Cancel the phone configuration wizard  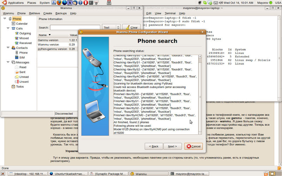coord(194,146)
